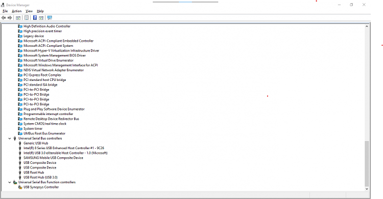Click the blue Help question mark icon
This screenshot has width=383, height=199.
pos(35,17)
